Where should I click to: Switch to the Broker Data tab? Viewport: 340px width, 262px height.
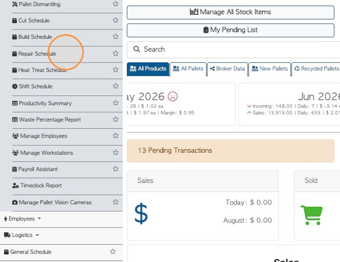tap(228, 69)
